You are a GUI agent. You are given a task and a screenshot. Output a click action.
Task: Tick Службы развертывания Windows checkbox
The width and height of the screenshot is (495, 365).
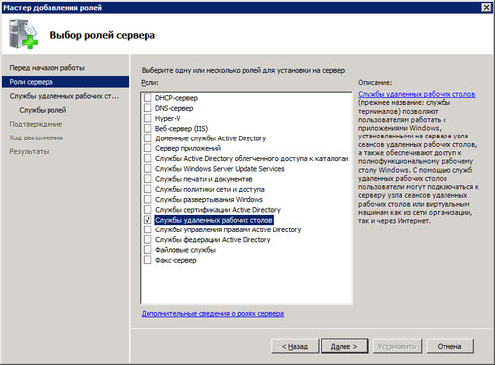pos(148,199)
